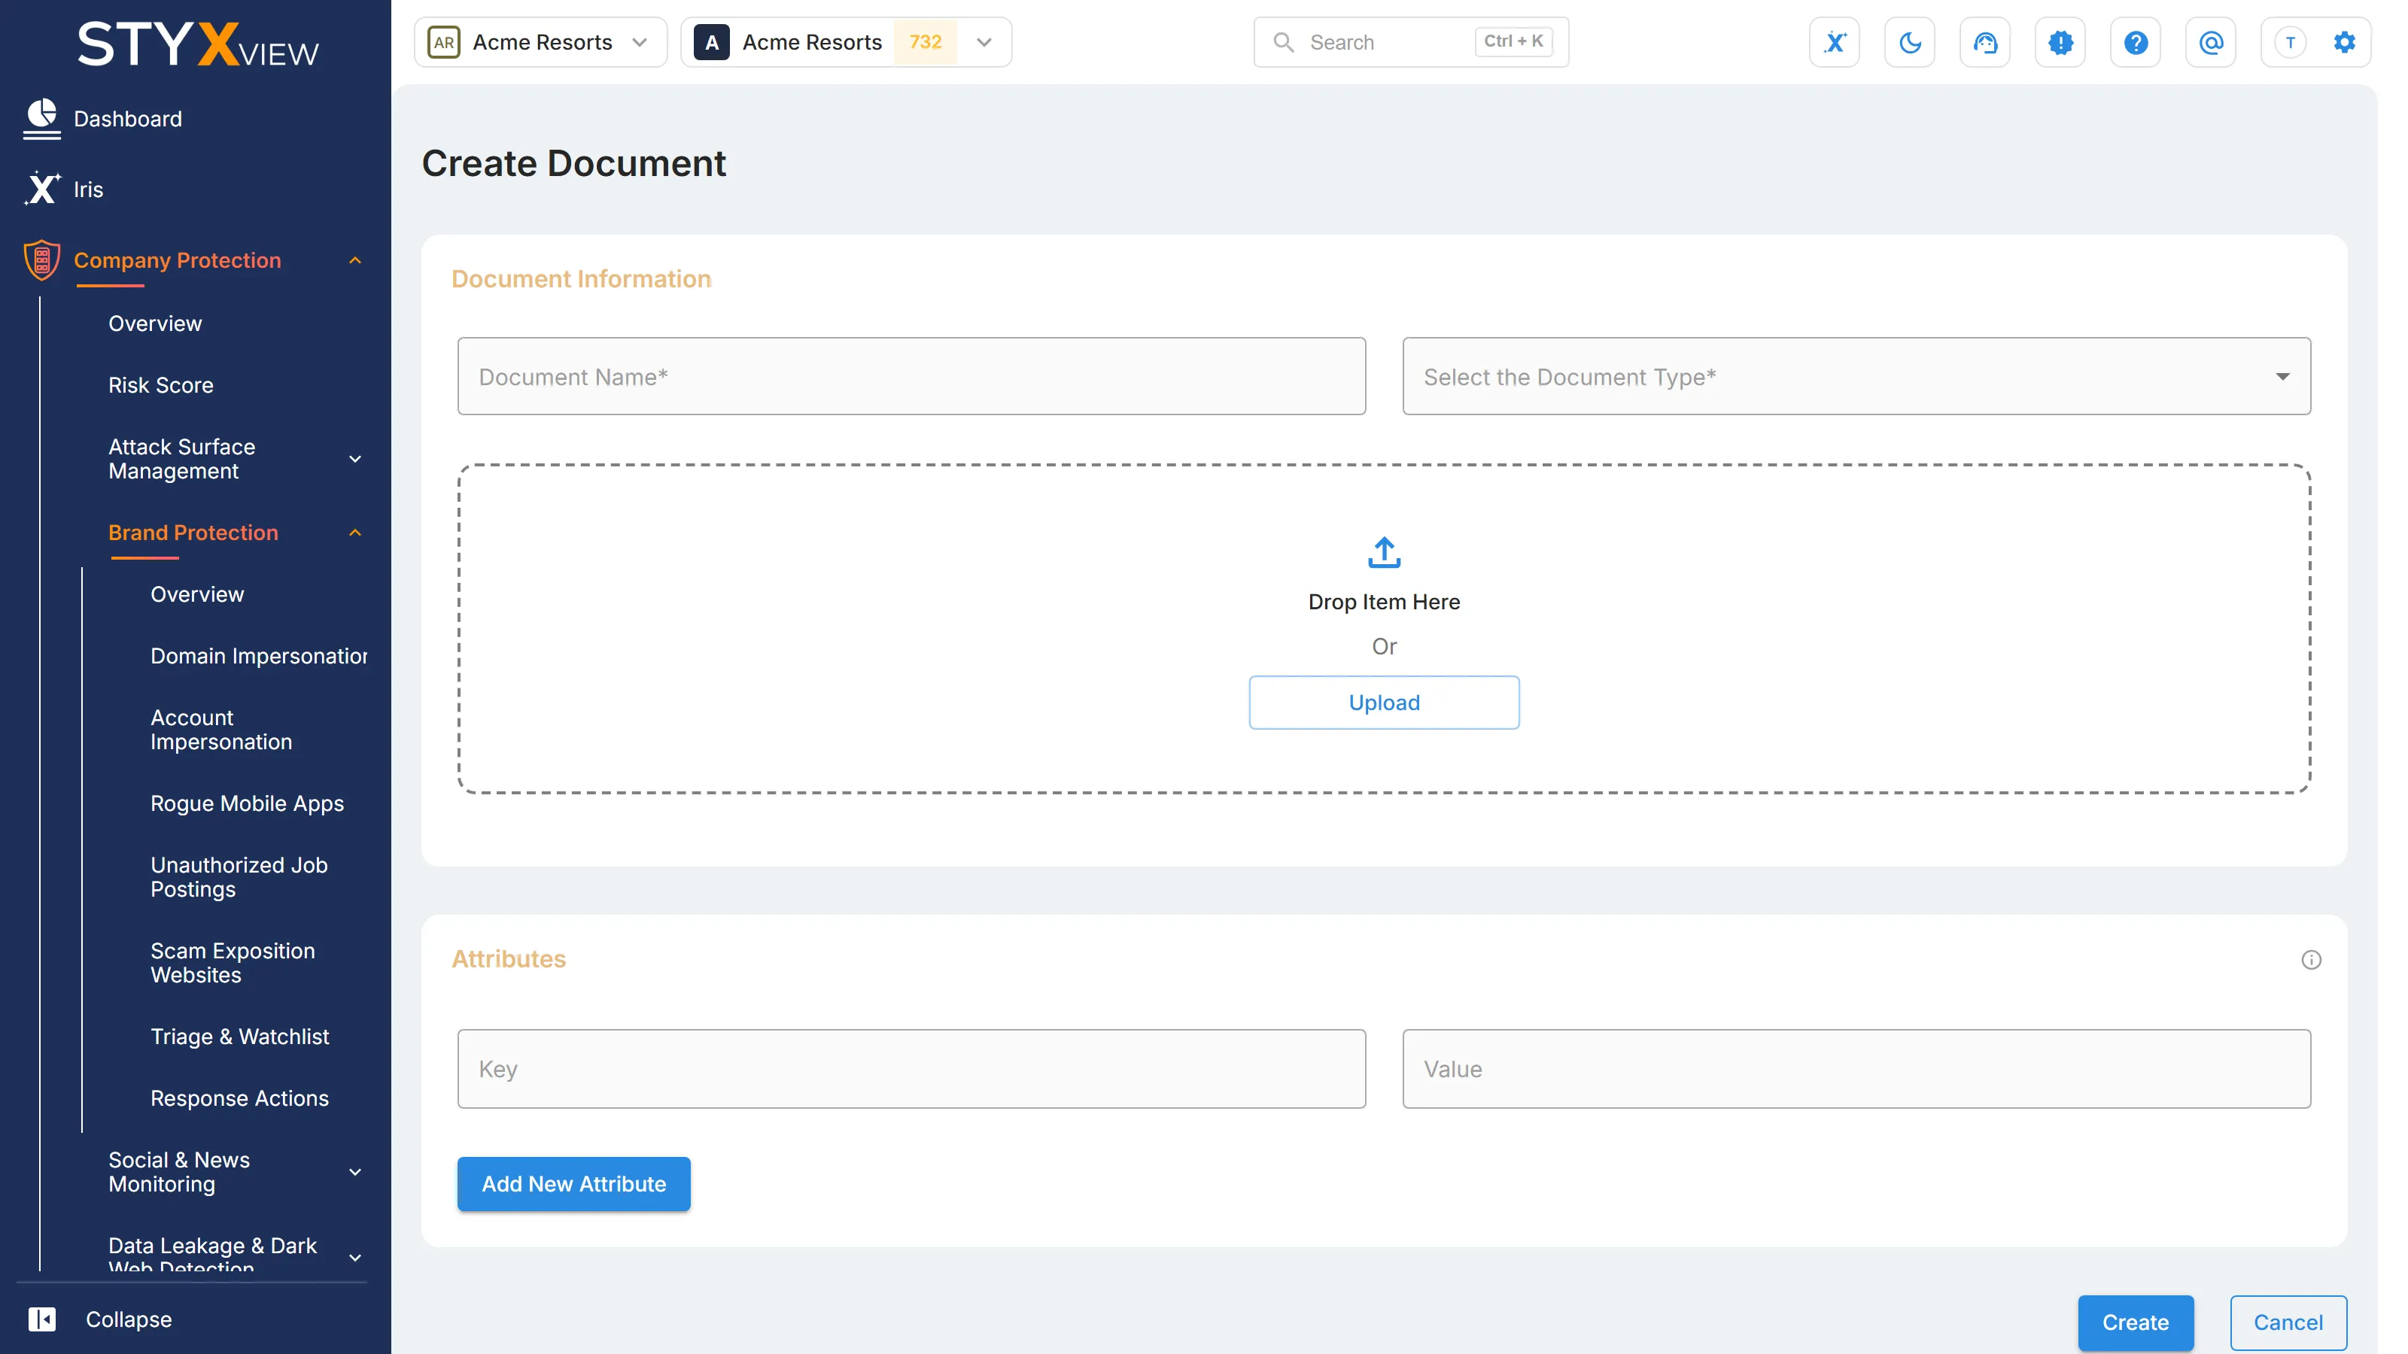This screenshot has width=2408, height=1354.
Task: Focus the Search box in header
Action: 1411,42
